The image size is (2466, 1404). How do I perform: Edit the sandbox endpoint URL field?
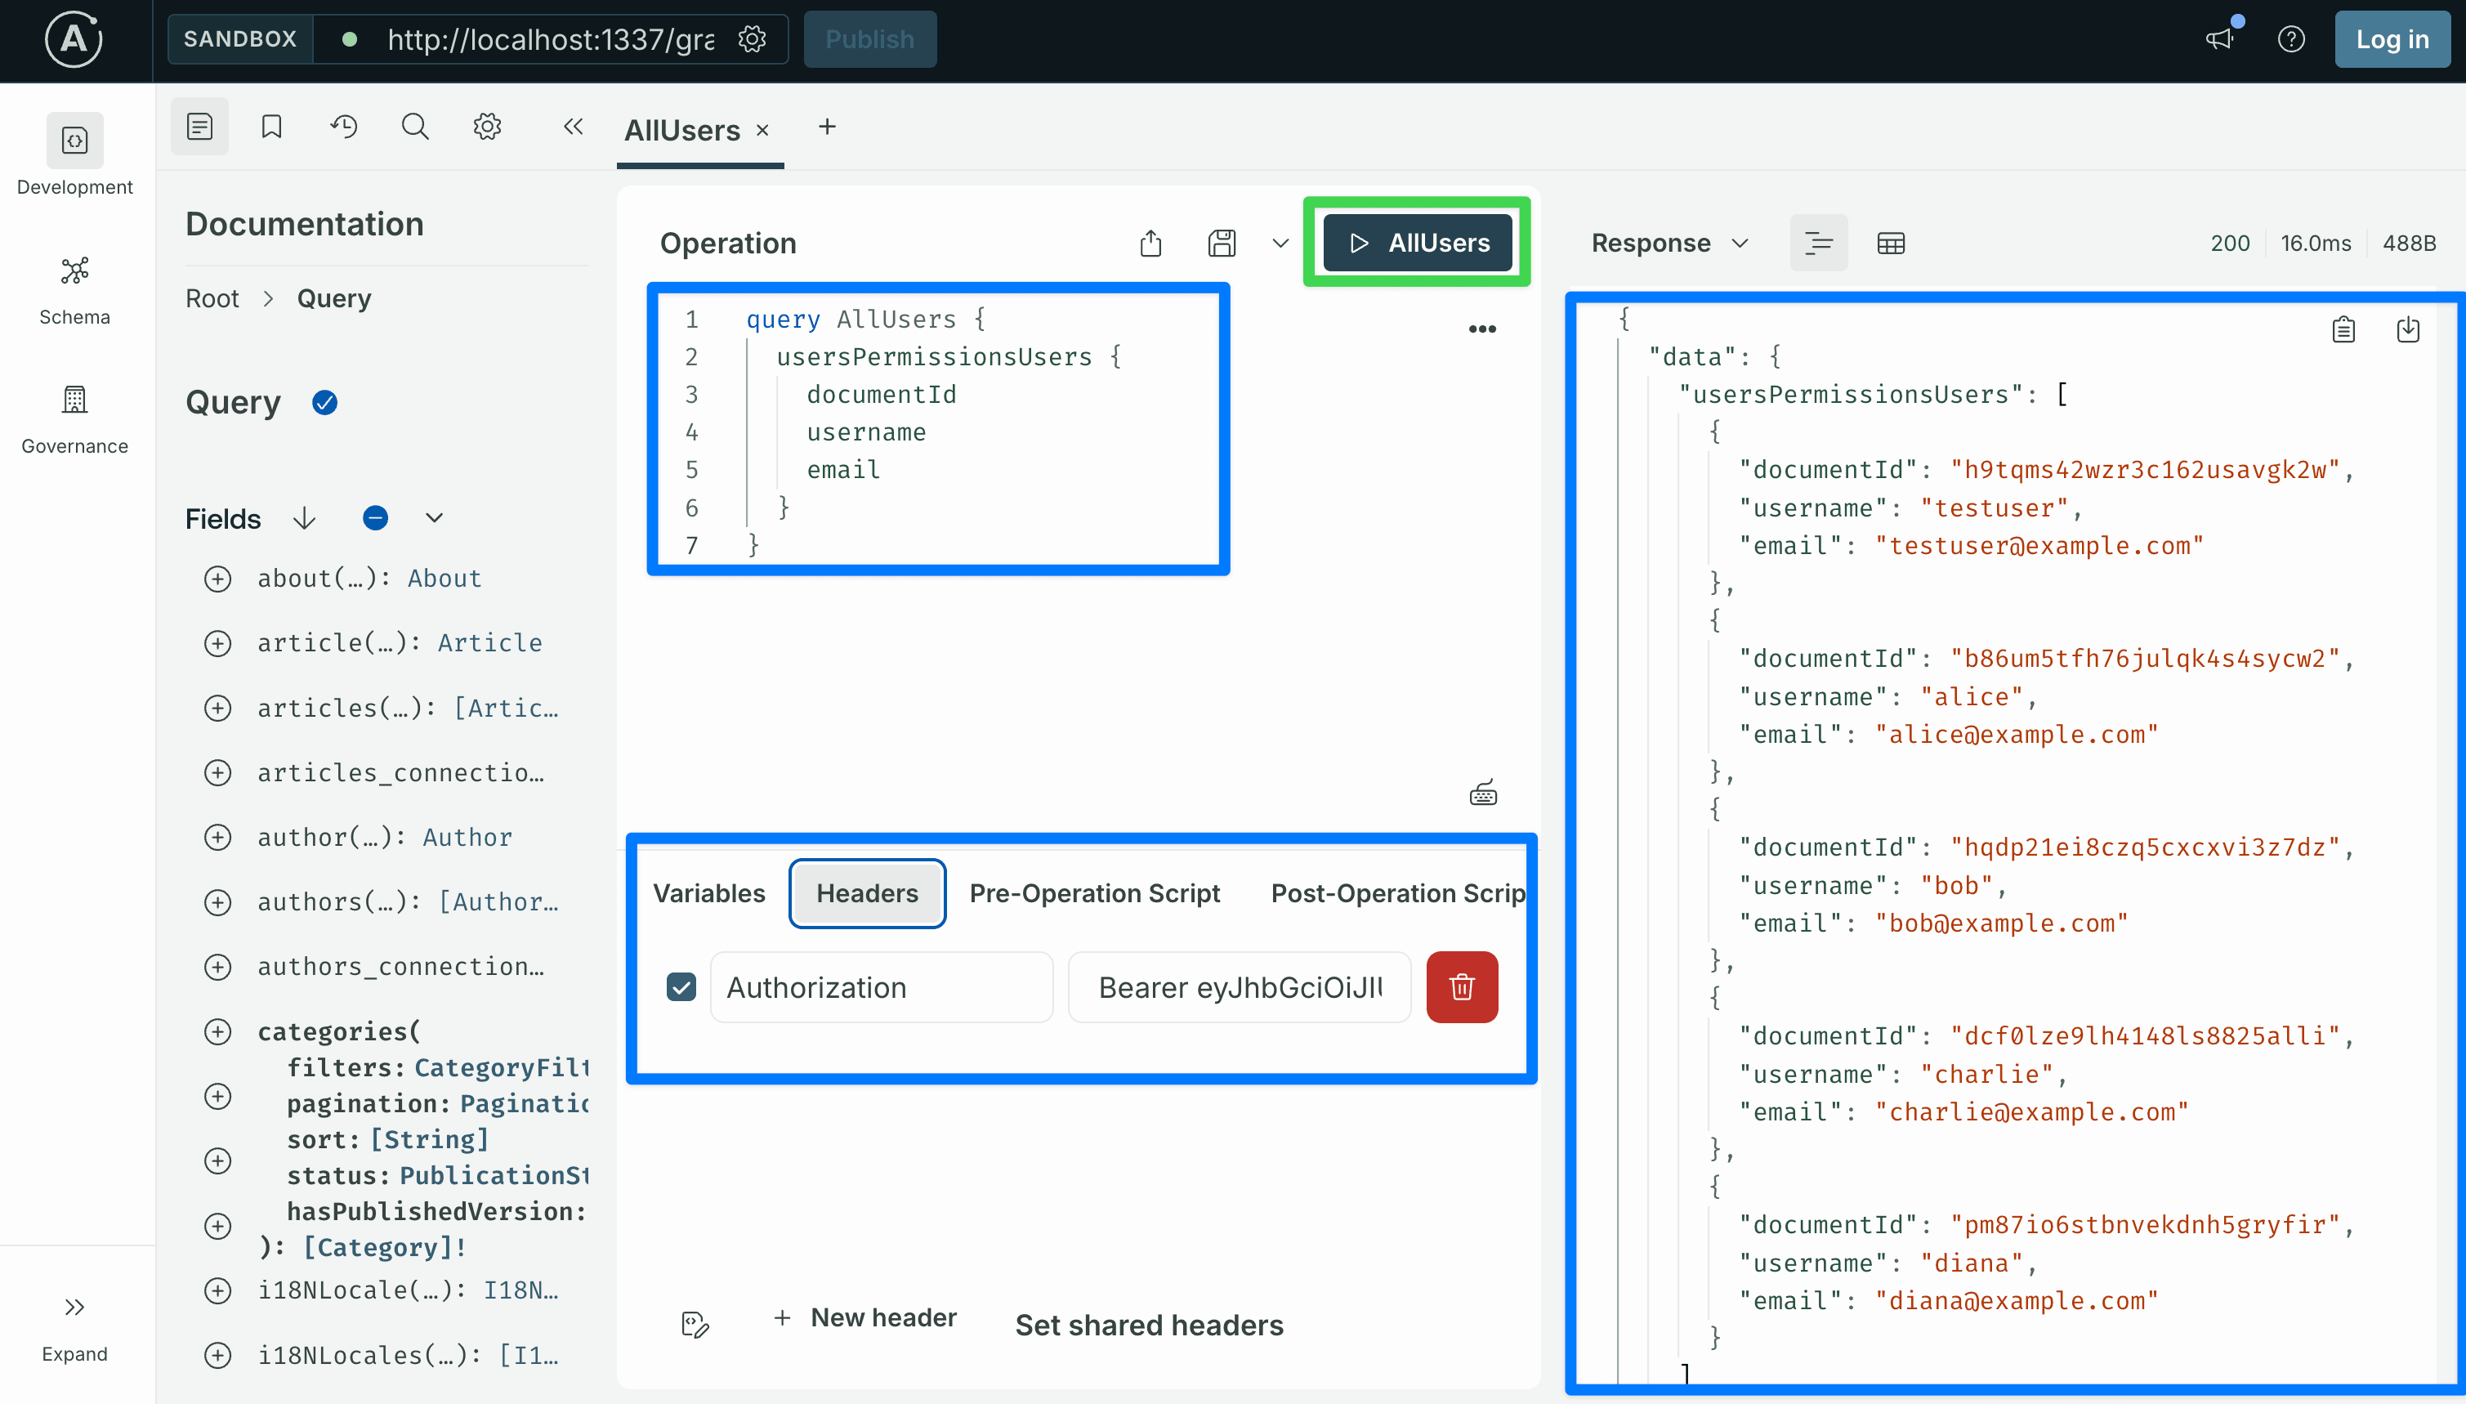(551, 39)
